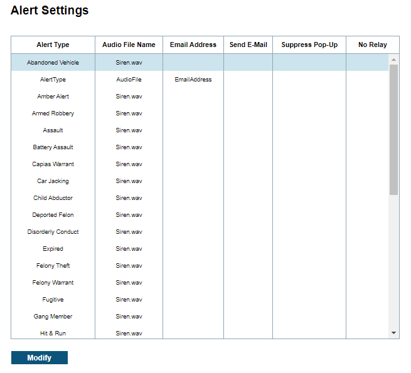Image resolution: width=411 pixels, height=373 pixels.
Task: Click the No Relay column header
Action: pos(373,45)
